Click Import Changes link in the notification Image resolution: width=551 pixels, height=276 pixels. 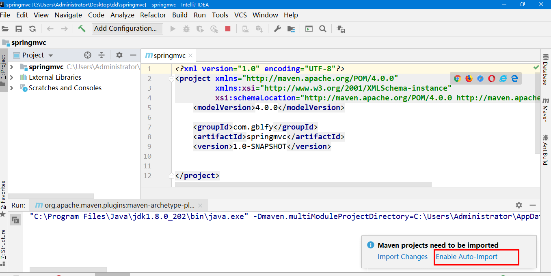402,257
